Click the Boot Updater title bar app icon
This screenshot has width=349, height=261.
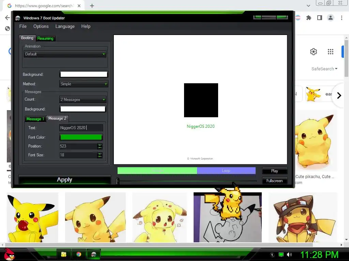(x=18, y=18)
